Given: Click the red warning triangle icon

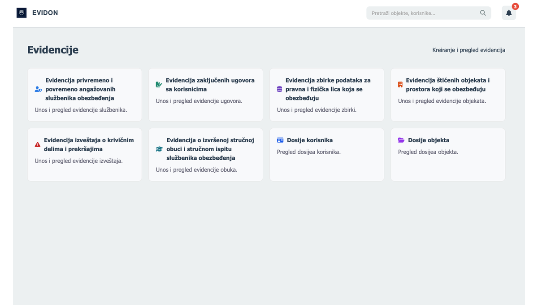Looking at the screenshot, I should (38, 144).
